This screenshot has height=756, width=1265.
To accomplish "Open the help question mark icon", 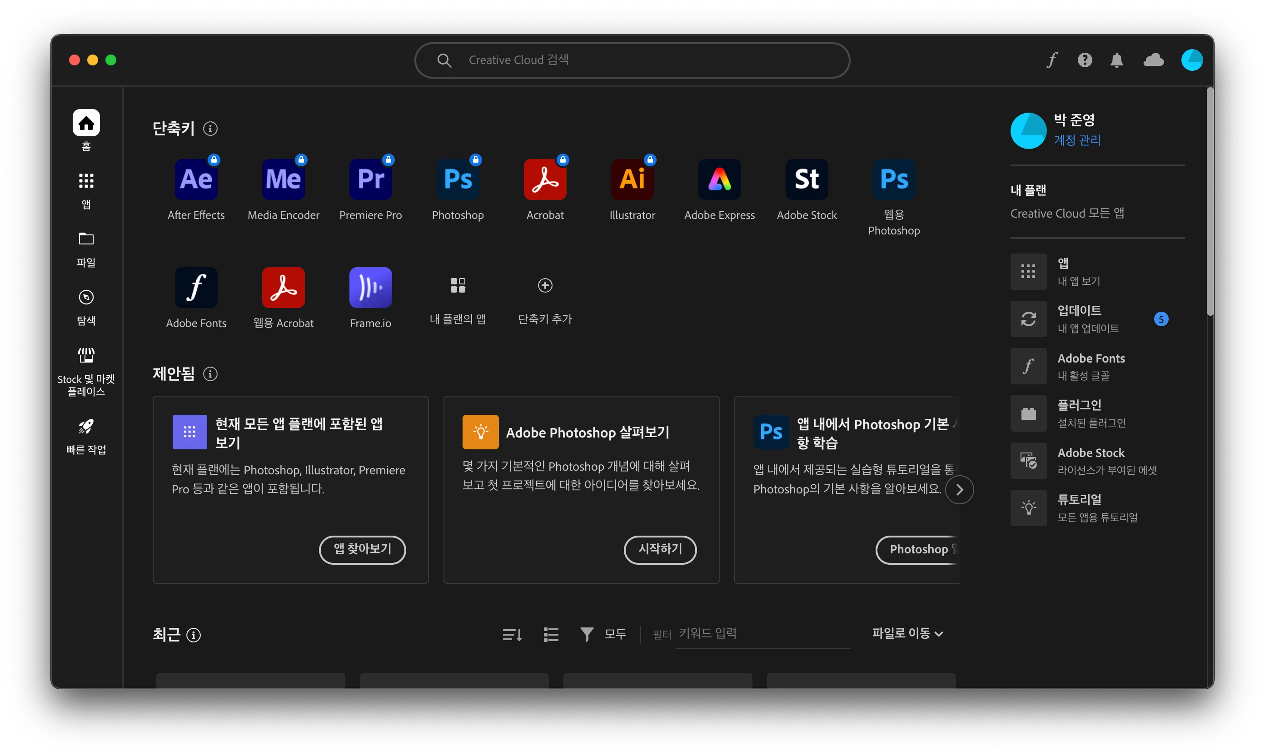I will (1085, 60).
